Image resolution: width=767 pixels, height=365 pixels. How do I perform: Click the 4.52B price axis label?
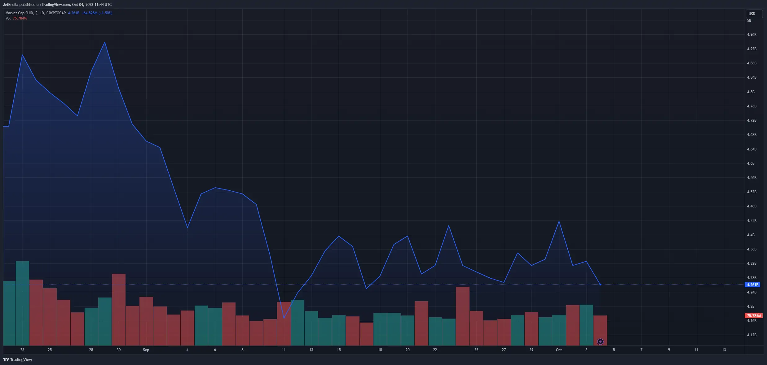pos(752,192)
